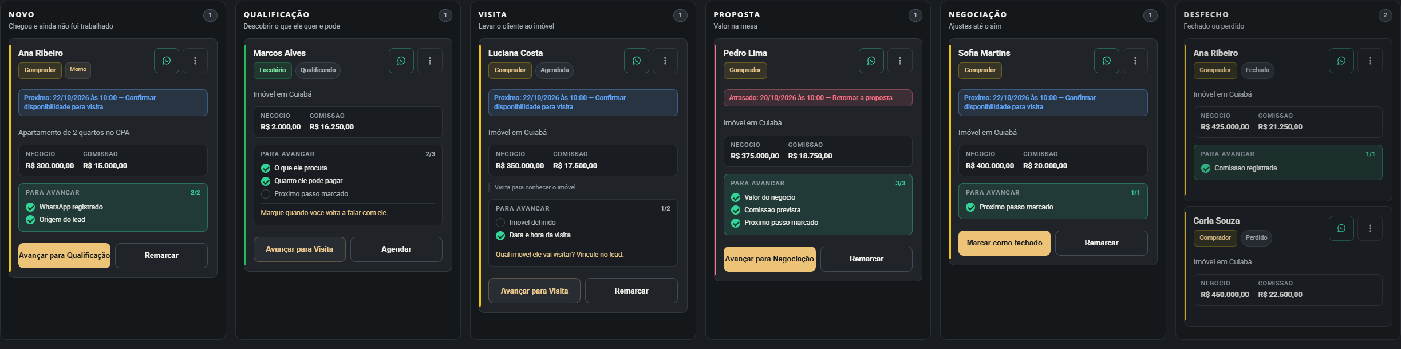Select the Novo column heading
Viewport: 1401px width, 349px height.
coord(21,15)
